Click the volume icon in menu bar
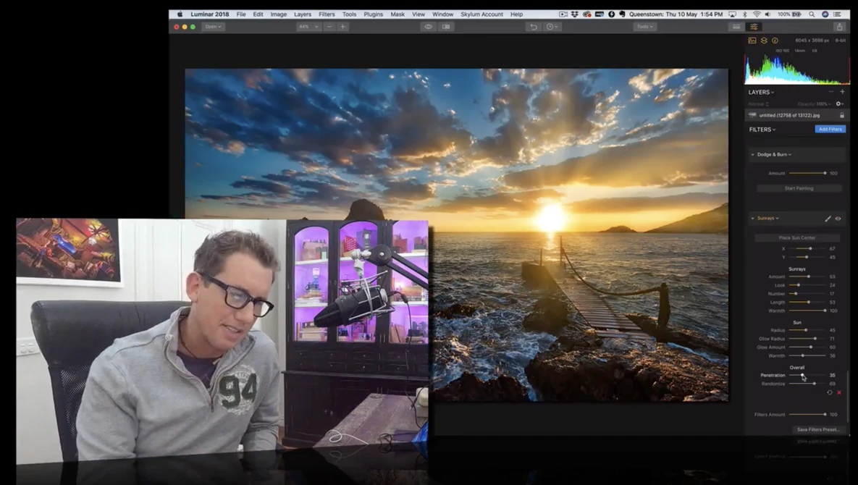Viewport: 858px width, 485px height. click(767, 14)
